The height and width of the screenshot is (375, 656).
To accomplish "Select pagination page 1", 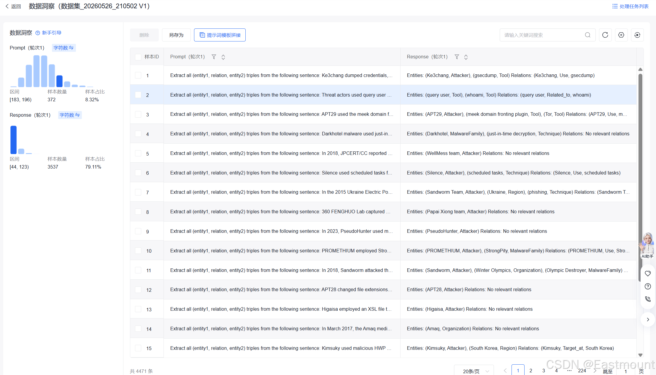I will click(x=518, y=371).
